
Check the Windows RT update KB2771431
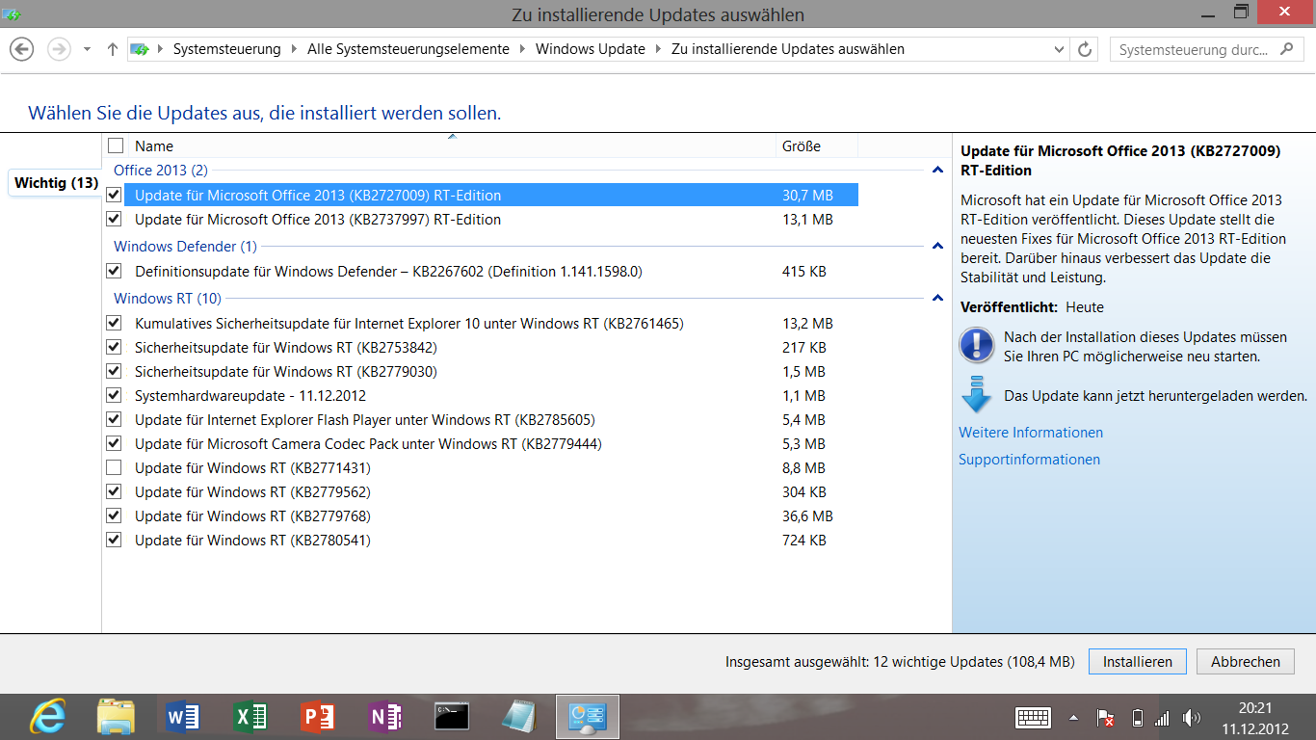pyautogui.click(x=115, y=467)
